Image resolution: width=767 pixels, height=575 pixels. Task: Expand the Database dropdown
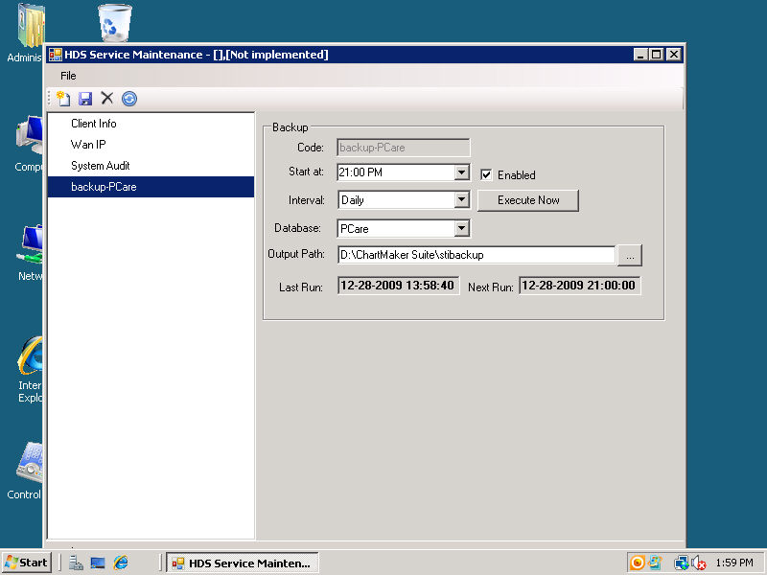coord(461,228)
